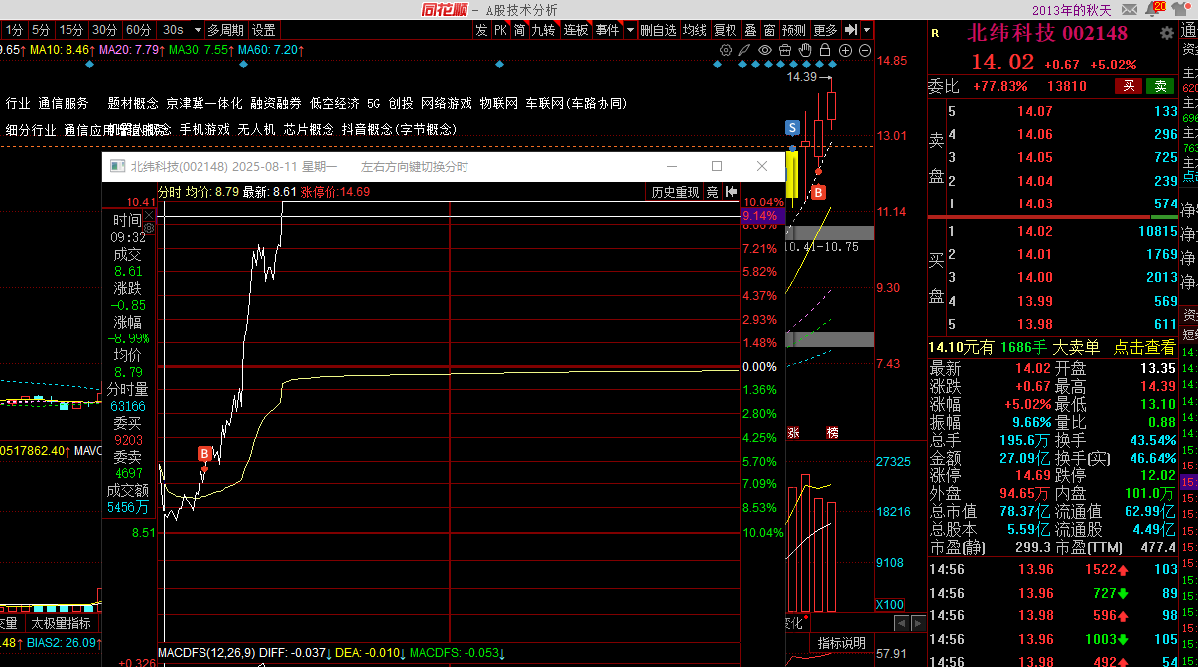Open the 历史重现 replay button
Screen dimensions: 1198x667
tap(675, 192)
